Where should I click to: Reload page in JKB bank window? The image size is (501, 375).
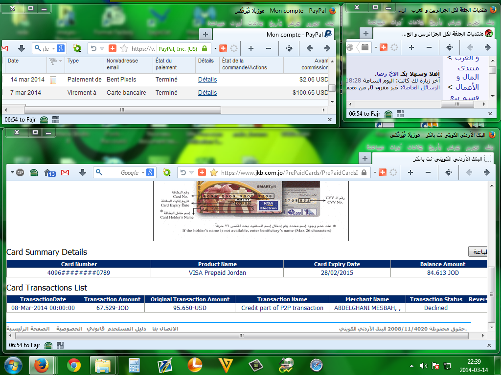(183, 172)
